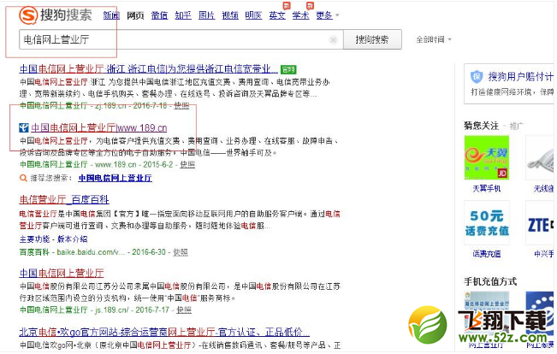Image resolution: width=557 pixels, height=354 pixels.
Task: Click the China Telecom favicon beside www.189.cn result
Action: 24,127
